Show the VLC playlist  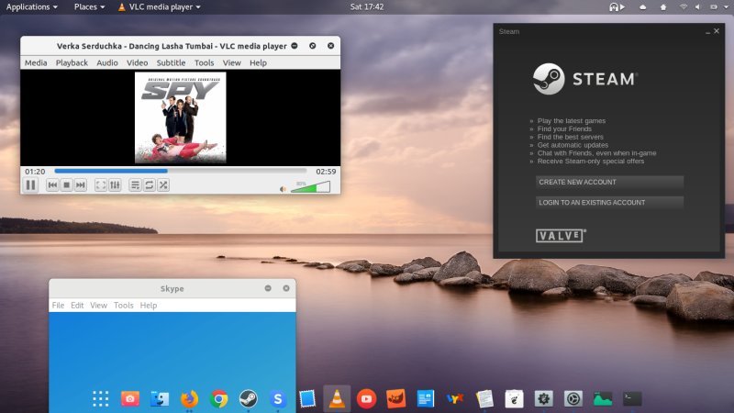(135, 185)
